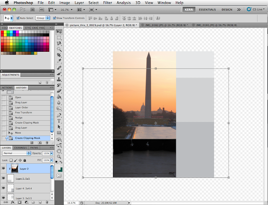Click the CS Live button
Image resolution: width=268 pixels, height=205 pixels.
(x=255, y=9)
